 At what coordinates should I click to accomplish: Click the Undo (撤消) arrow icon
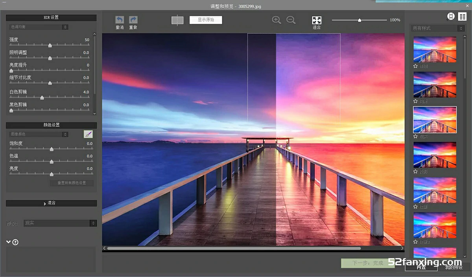coord(120,20)
